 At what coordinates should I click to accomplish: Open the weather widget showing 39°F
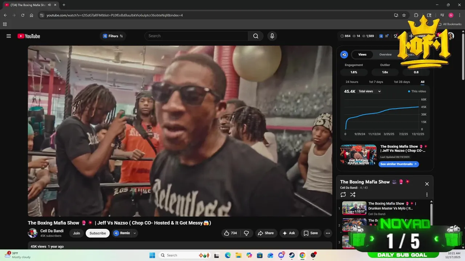[x=18, y=255]
